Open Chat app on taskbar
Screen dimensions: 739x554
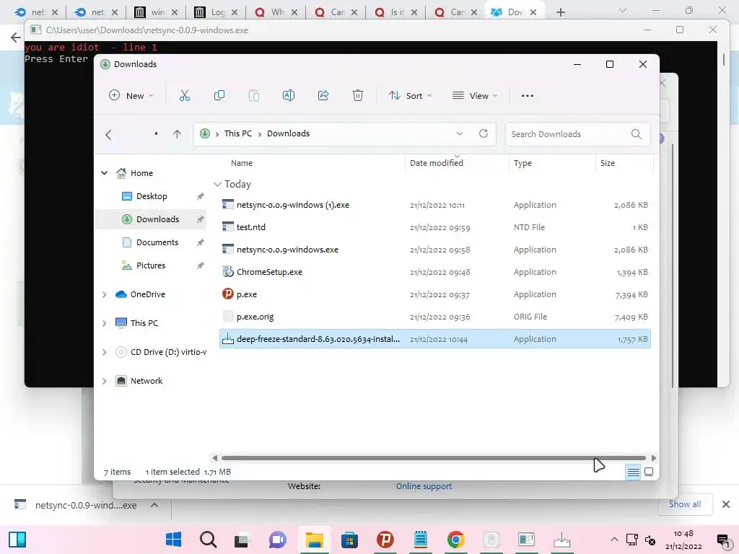click(278, 540)
